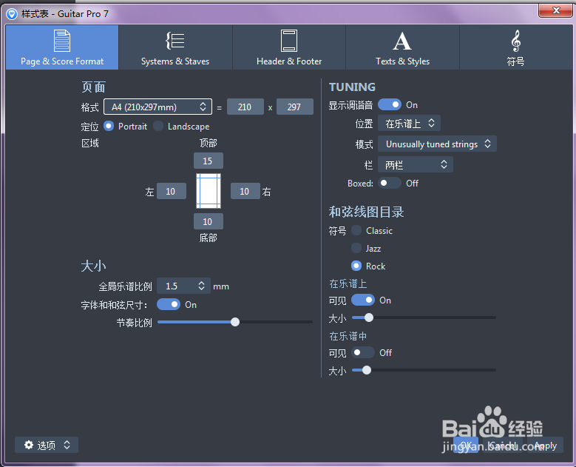576x467 pixels.
Task: Click the gear icon beside 选项
Action: click(x=29, y=445)
